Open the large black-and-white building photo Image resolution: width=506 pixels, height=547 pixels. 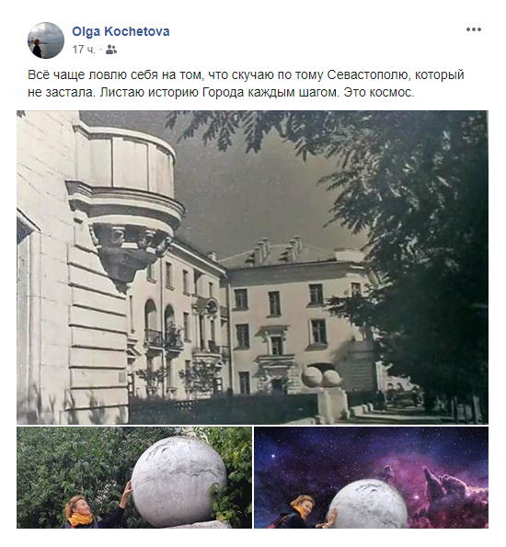pyautogui.click(x=252, y=268)
